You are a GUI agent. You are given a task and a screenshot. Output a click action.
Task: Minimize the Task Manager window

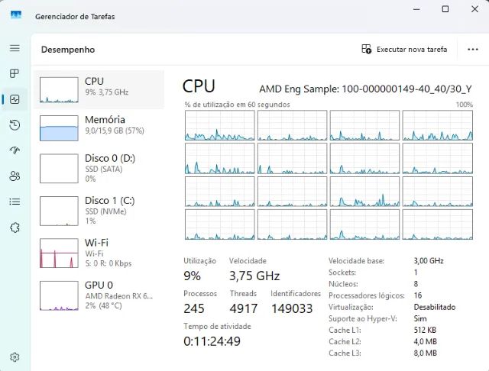416,9
